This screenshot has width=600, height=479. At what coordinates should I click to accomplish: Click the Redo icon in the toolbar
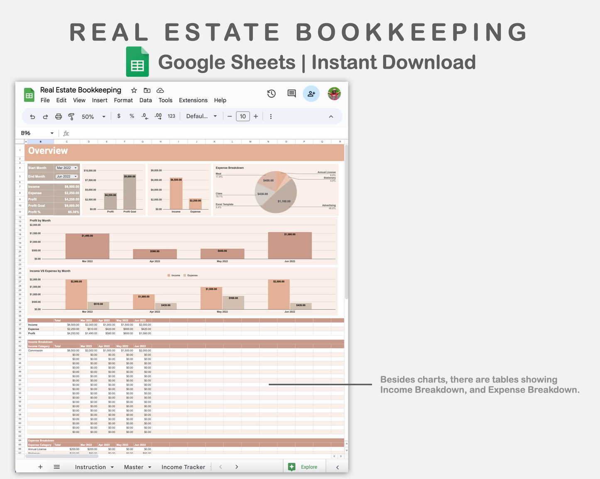click(45, 116)
